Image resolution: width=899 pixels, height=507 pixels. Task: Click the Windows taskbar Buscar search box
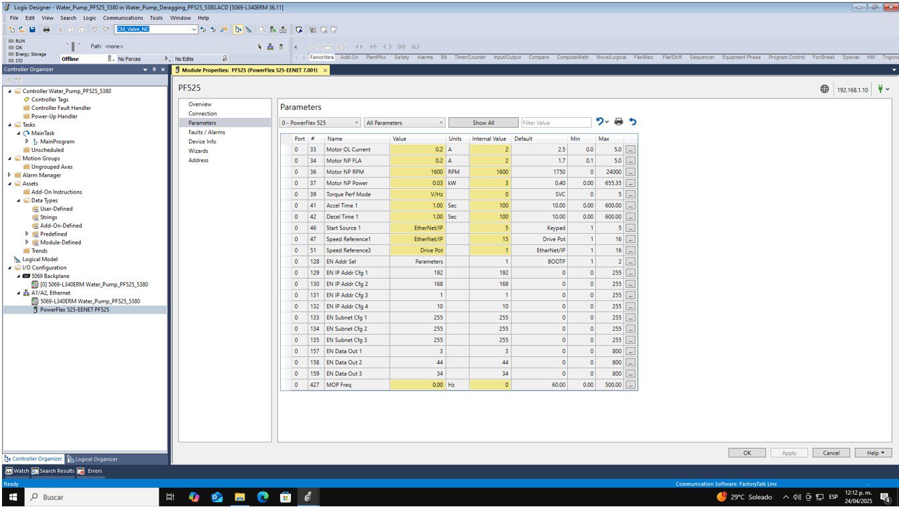(91, 497)
